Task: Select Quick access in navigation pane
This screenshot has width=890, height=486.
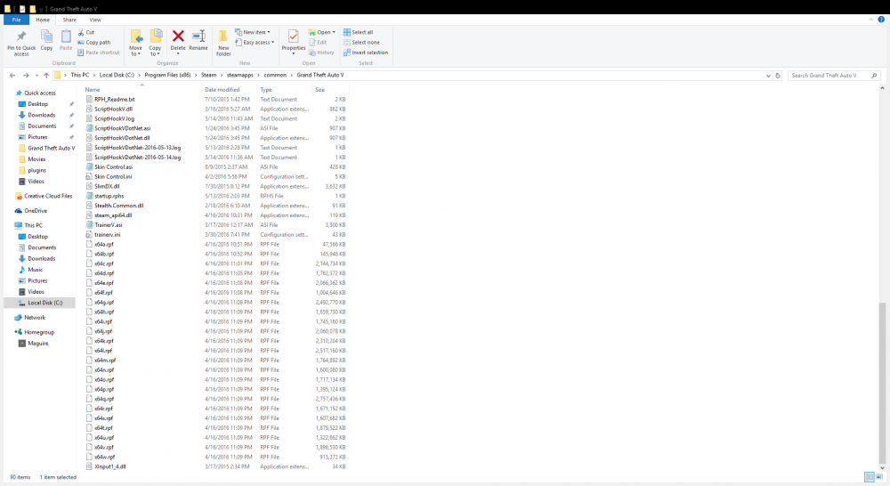Action: [x=40, y=93]
